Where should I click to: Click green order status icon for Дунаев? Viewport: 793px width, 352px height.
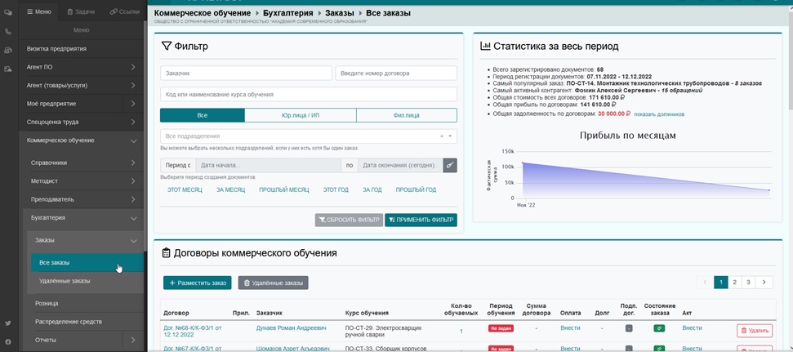coord(658,328)
